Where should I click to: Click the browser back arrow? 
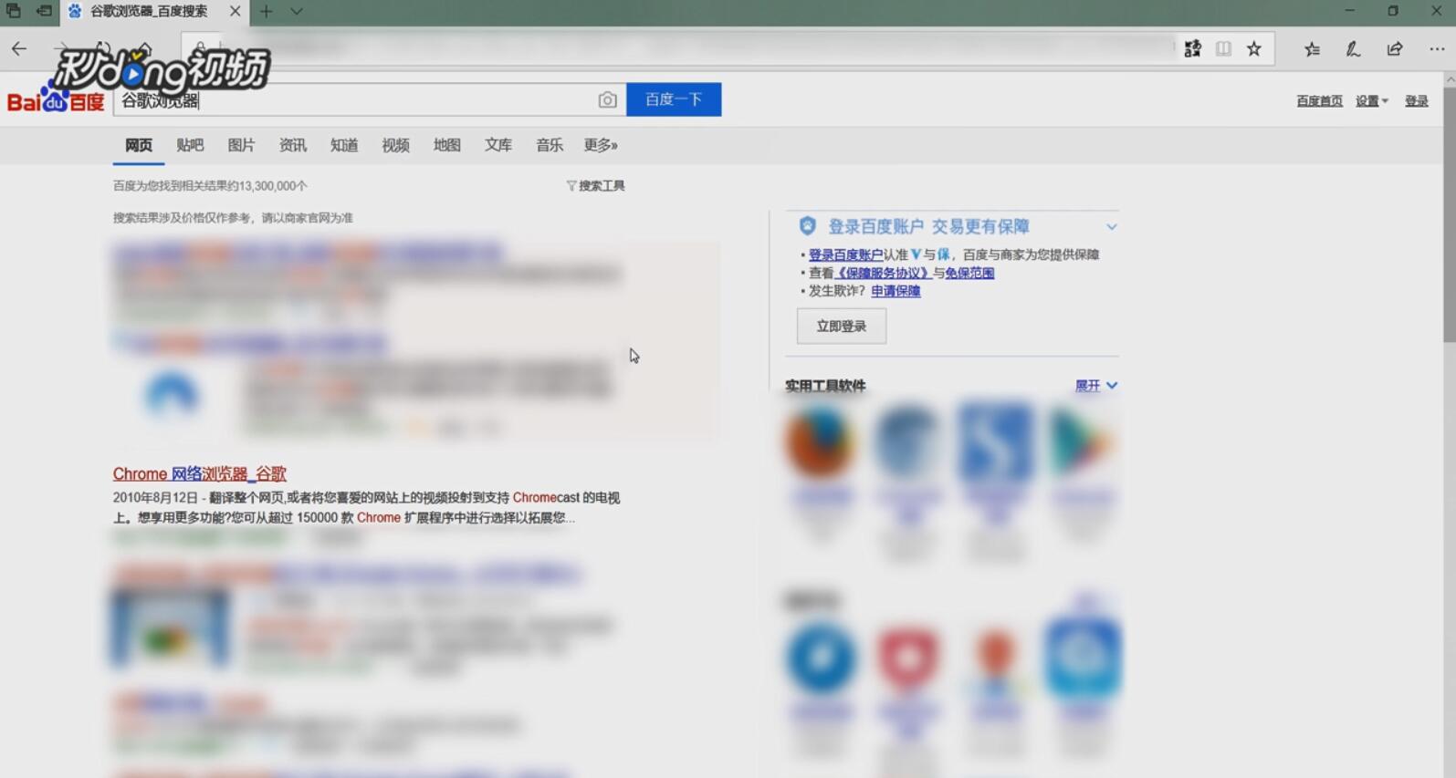point(19,49)
